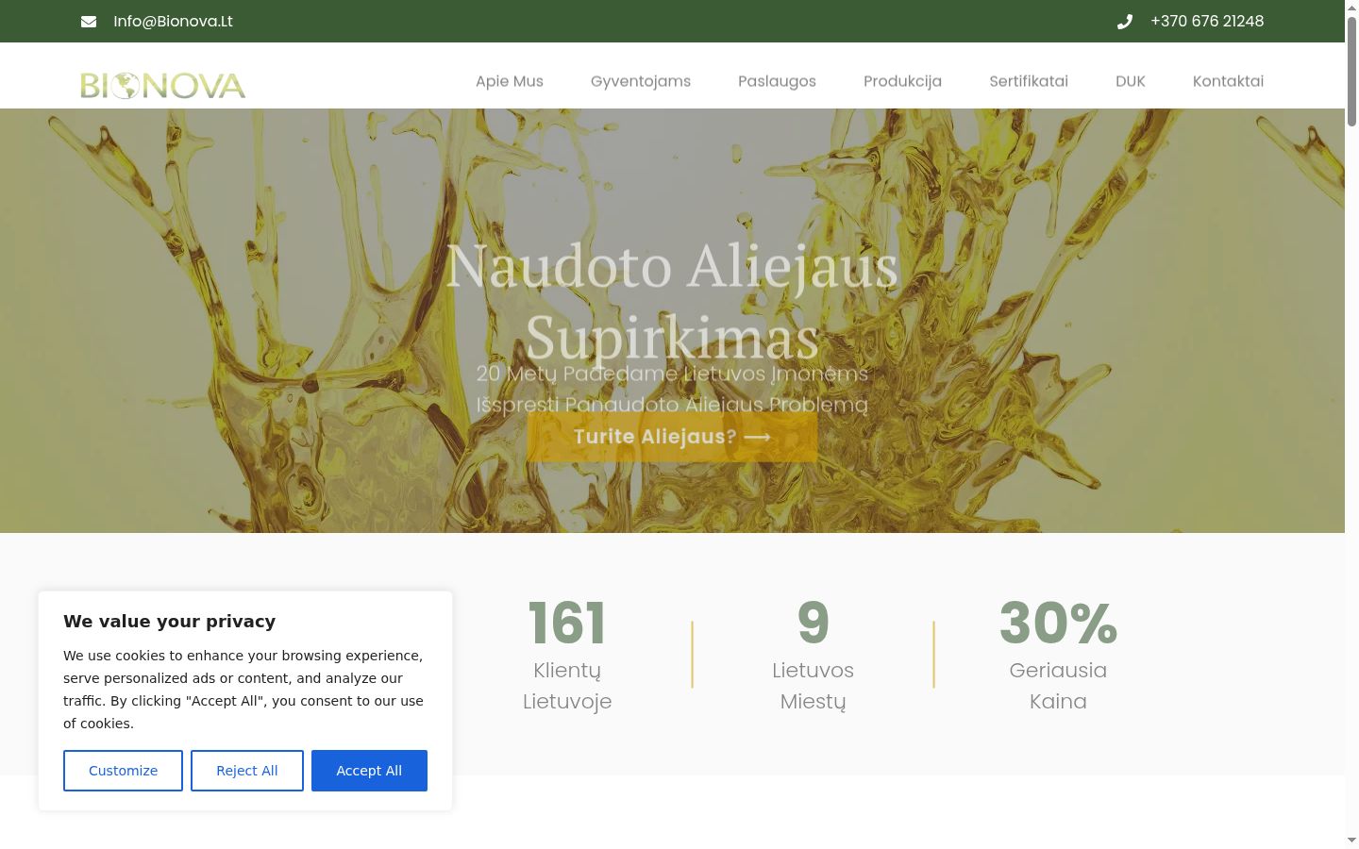Screen dimensions: 1359x849
Task: Click the scrollbar up arrow
Action: pos(1351,8)
